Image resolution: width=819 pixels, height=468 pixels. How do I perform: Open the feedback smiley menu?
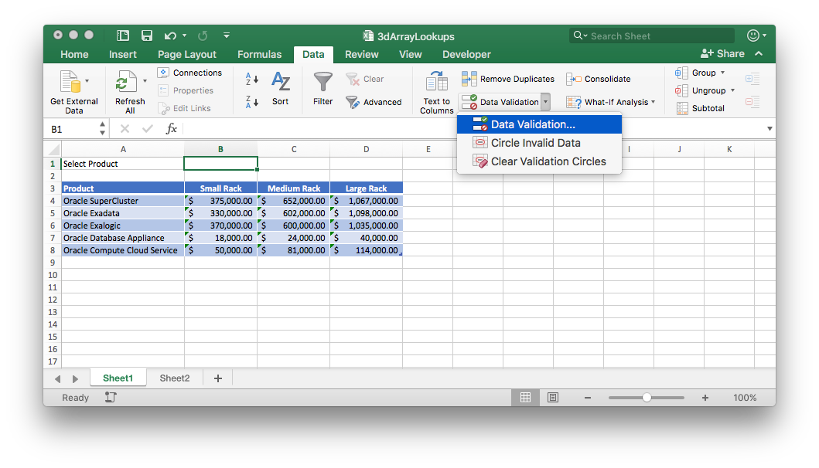[x=756, y=36]
